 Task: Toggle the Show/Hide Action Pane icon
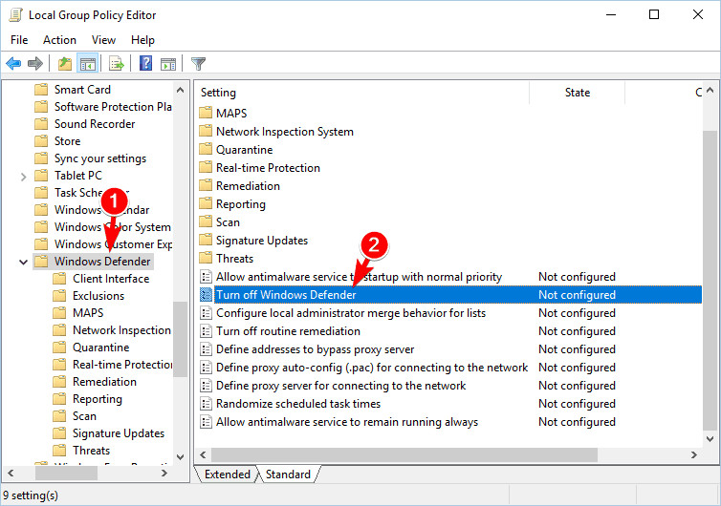click(168, 64)
